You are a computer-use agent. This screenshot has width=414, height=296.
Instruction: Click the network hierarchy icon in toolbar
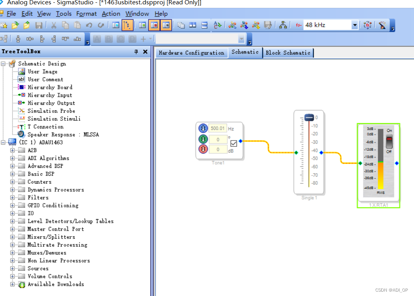(x=283, y=25)
